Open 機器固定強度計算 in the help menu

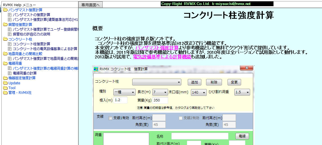click(22, 78)
